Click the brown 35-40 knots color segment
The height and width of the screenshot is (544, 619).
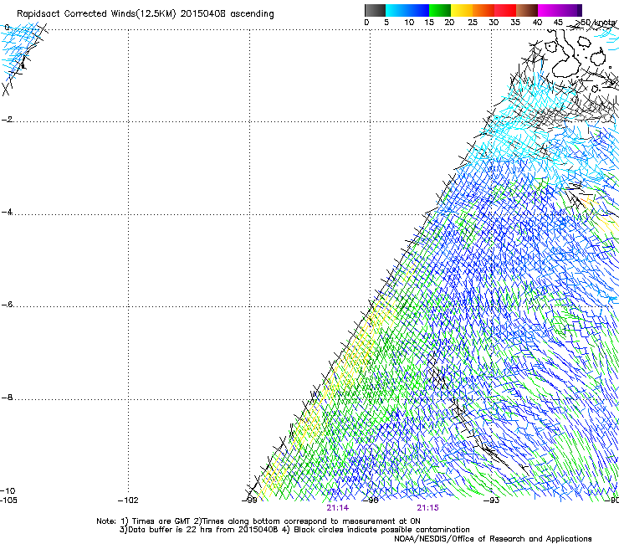click(527, 10)
